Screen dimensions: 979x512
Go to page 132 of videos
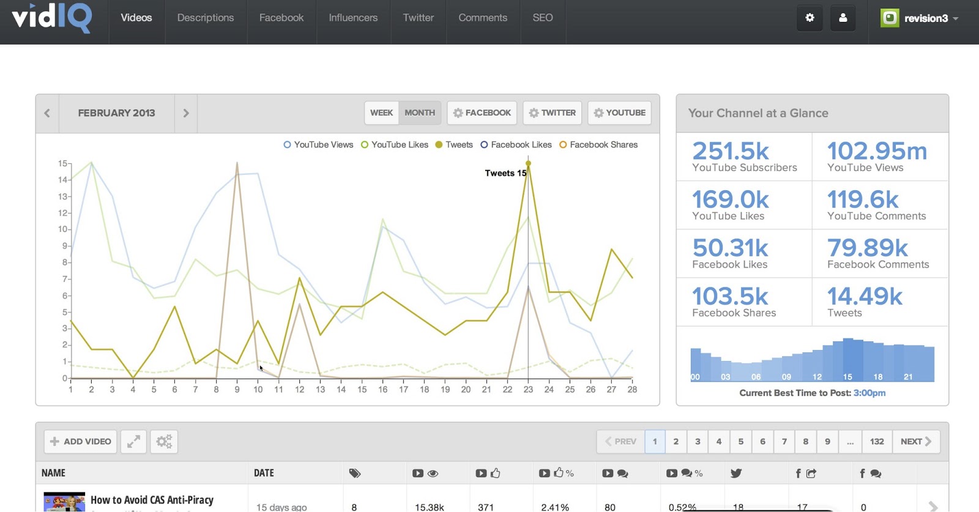point(877,441)
